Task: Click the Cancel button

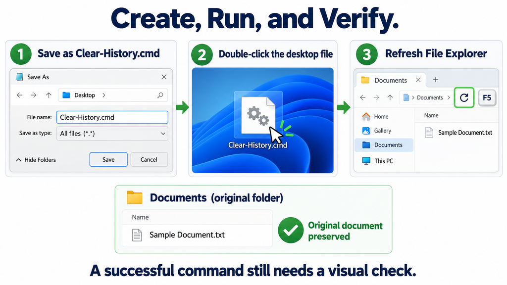Action: point(149,159)
